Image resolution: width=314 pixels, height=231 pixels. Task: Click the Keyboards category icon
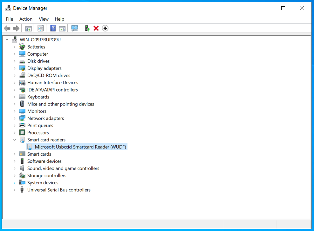coord(22,97)
